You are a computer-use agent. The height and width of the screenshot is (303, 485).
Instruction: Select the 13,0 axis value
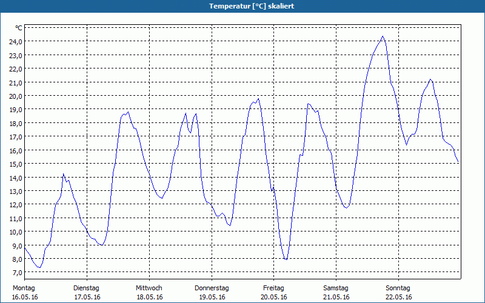point(16,191)
